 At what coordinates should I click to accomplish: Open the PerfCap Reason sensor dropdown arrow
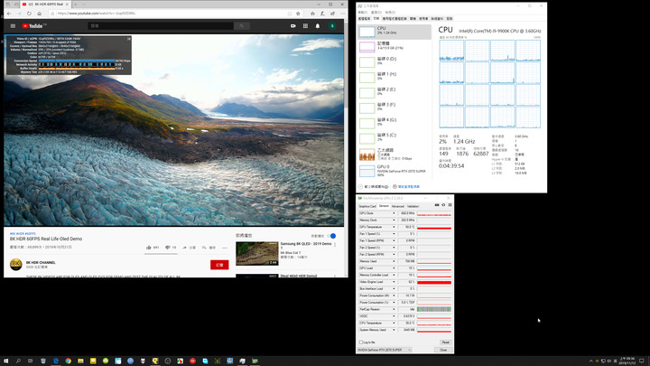coord(394,309)
